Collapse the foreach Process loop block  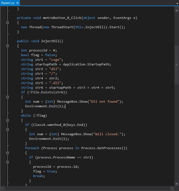coord(8,153)
